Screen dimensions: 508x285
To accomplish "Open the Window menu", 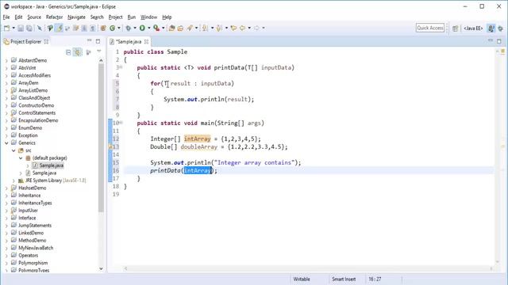I will [x=148, y=17].
